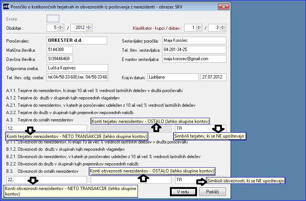This screenshot has width=306, height=201.
Task: Increase the second Klasifikator dobav. value
Action: coord(222,26)
